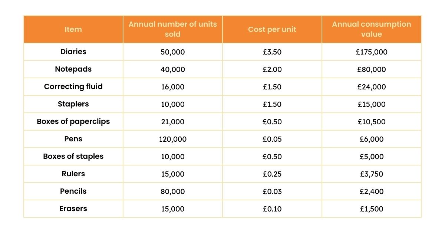
Task: Select the Notepads item cell
Action: [x=73, y=69]
